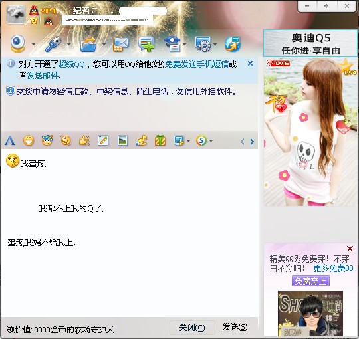Image resolution: width=359 pixels, height=339 pixels.
Task: Start a voice call with microphone icon
Action: [x=53, y=43]
